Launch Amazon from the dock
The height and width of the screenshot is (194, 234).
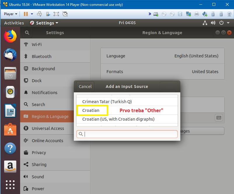[x=10, y=167]
